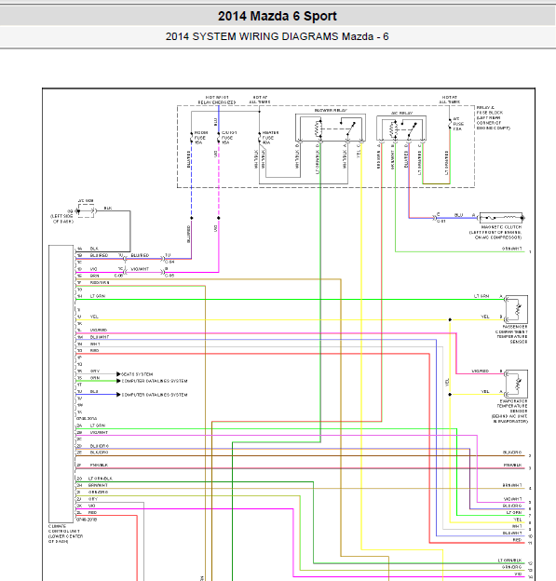Viewport: 556px width, 581px height.
Task: Click the YEL wire splice dot near passenger sensor
Action: coord(450,319)
